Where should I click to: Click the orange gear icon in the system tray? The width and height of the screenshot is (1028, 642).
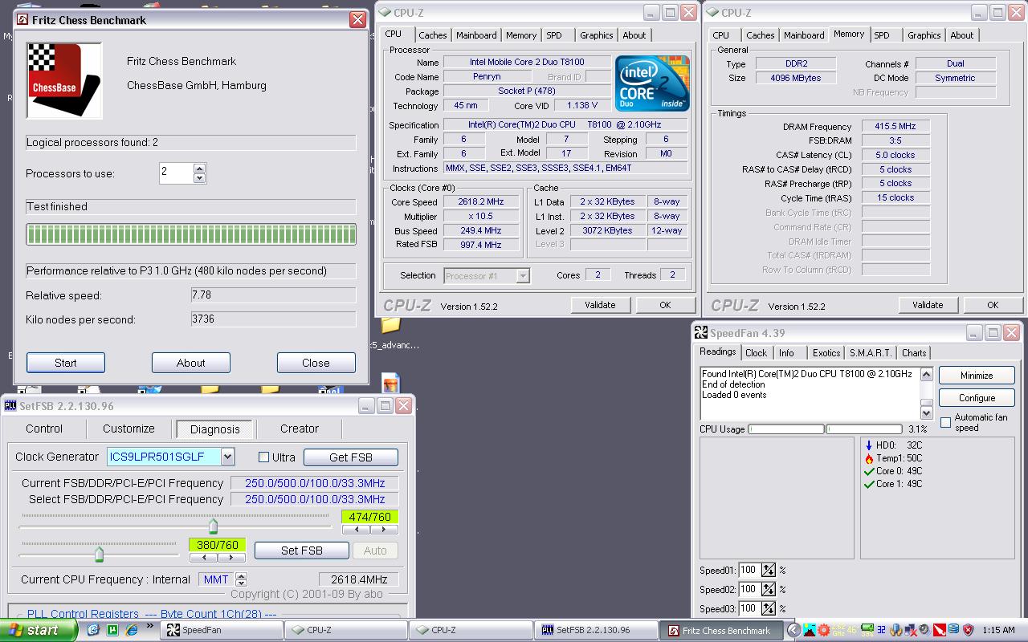pos(823,630)
